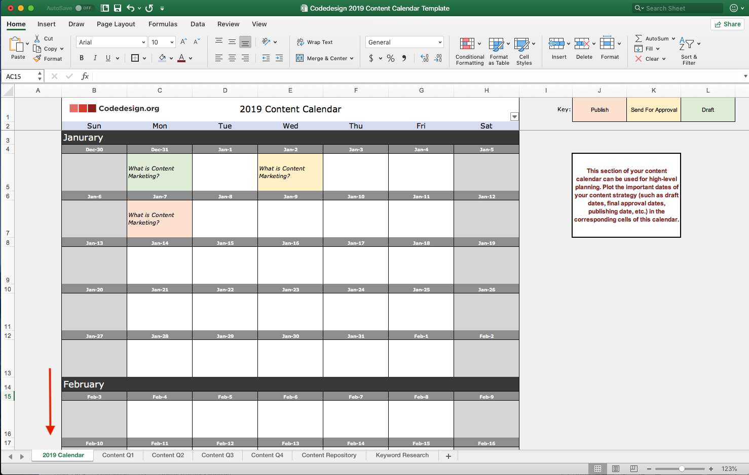This screenshot has height=475, width=749.
Task: Switch to the Formulas ribbon tab
Action: [163, 24]
